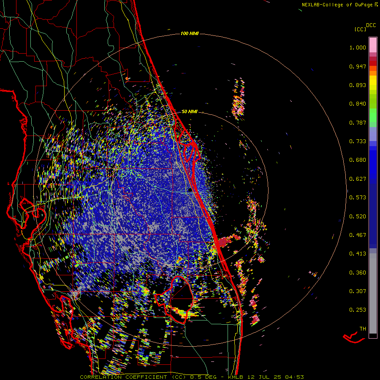Click the DCC label above the color scale

[x=371, y=25]
